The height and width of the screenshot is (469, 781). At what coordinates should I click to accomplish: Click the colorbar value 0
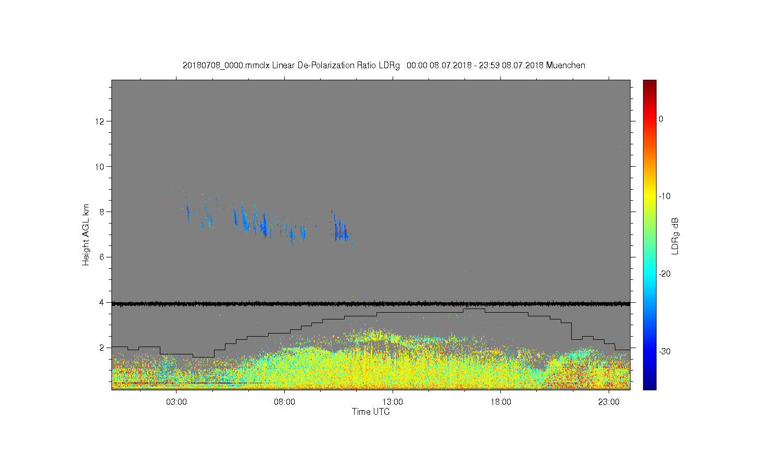click(x=661, y=119)
